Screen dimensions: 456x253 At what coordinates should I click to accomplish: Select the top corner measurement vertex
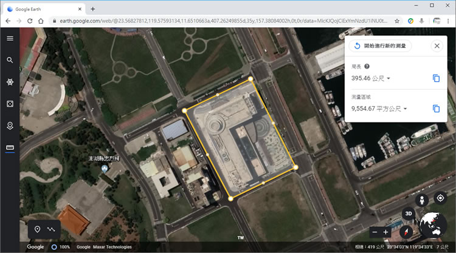(250, 79)
